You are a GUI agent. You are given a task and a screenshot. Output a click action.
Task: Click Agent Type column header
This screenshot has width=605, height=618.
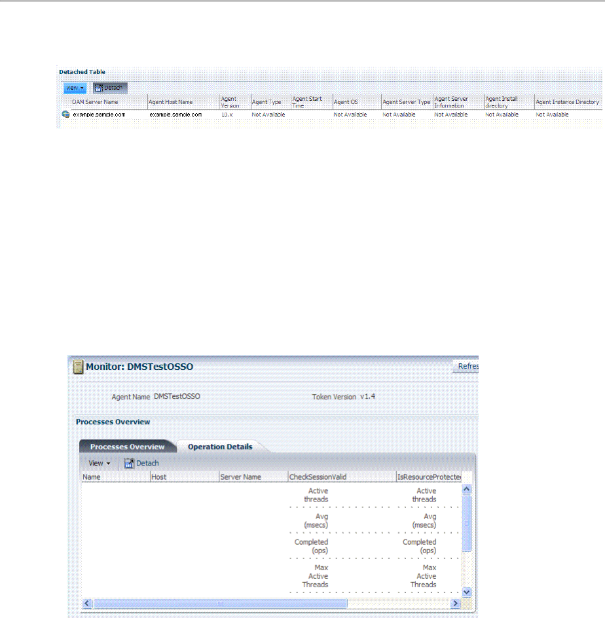(x=266, y=101)
